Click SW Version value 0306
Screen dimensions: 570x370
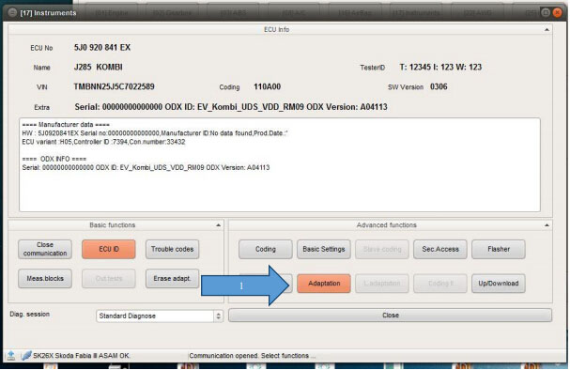point(439,87)
